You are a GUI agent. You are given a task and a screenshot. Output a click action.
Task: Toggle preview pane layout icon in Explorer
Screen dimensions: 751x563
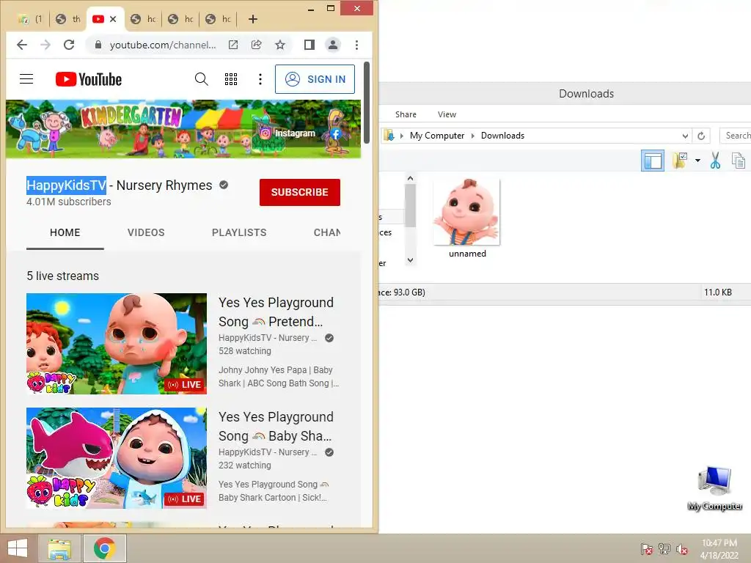(652, 161)
